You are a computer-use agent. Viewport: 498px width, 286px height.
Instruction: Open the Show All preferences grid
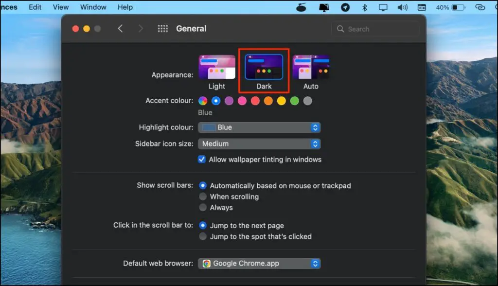162,28
